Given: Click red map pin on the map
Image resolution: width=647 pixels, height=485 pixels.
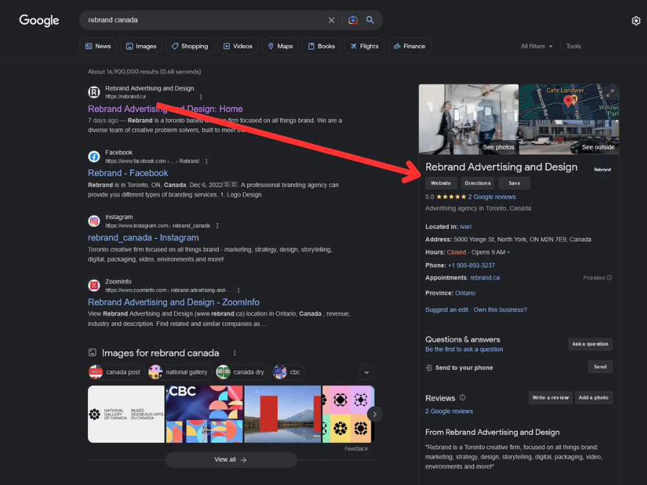Looking at the screenshot, I should point(568,101).
